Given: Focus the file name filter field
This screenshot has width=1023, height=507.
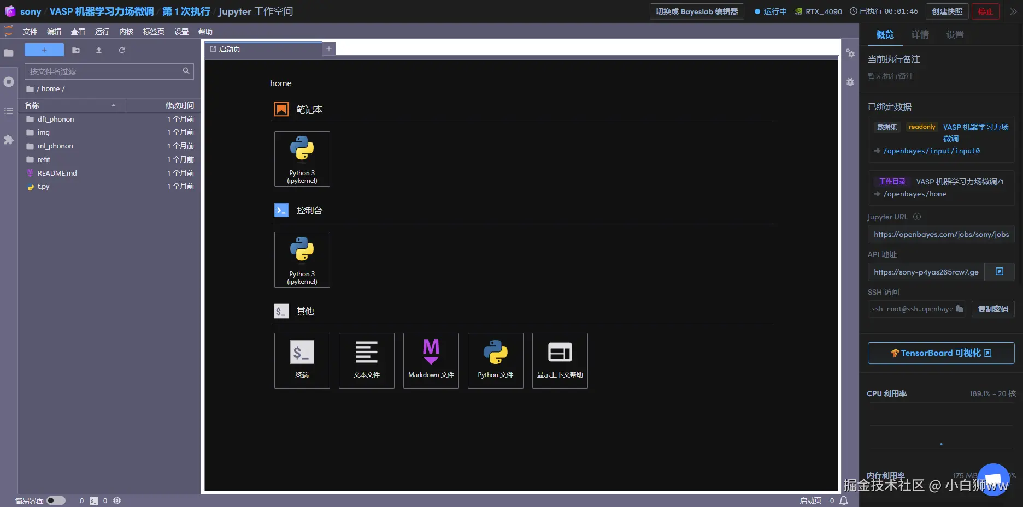Looking at the screenshot, I should (109, 71).
